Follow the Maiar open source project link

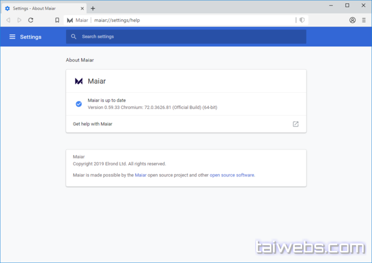coord(140,175)
